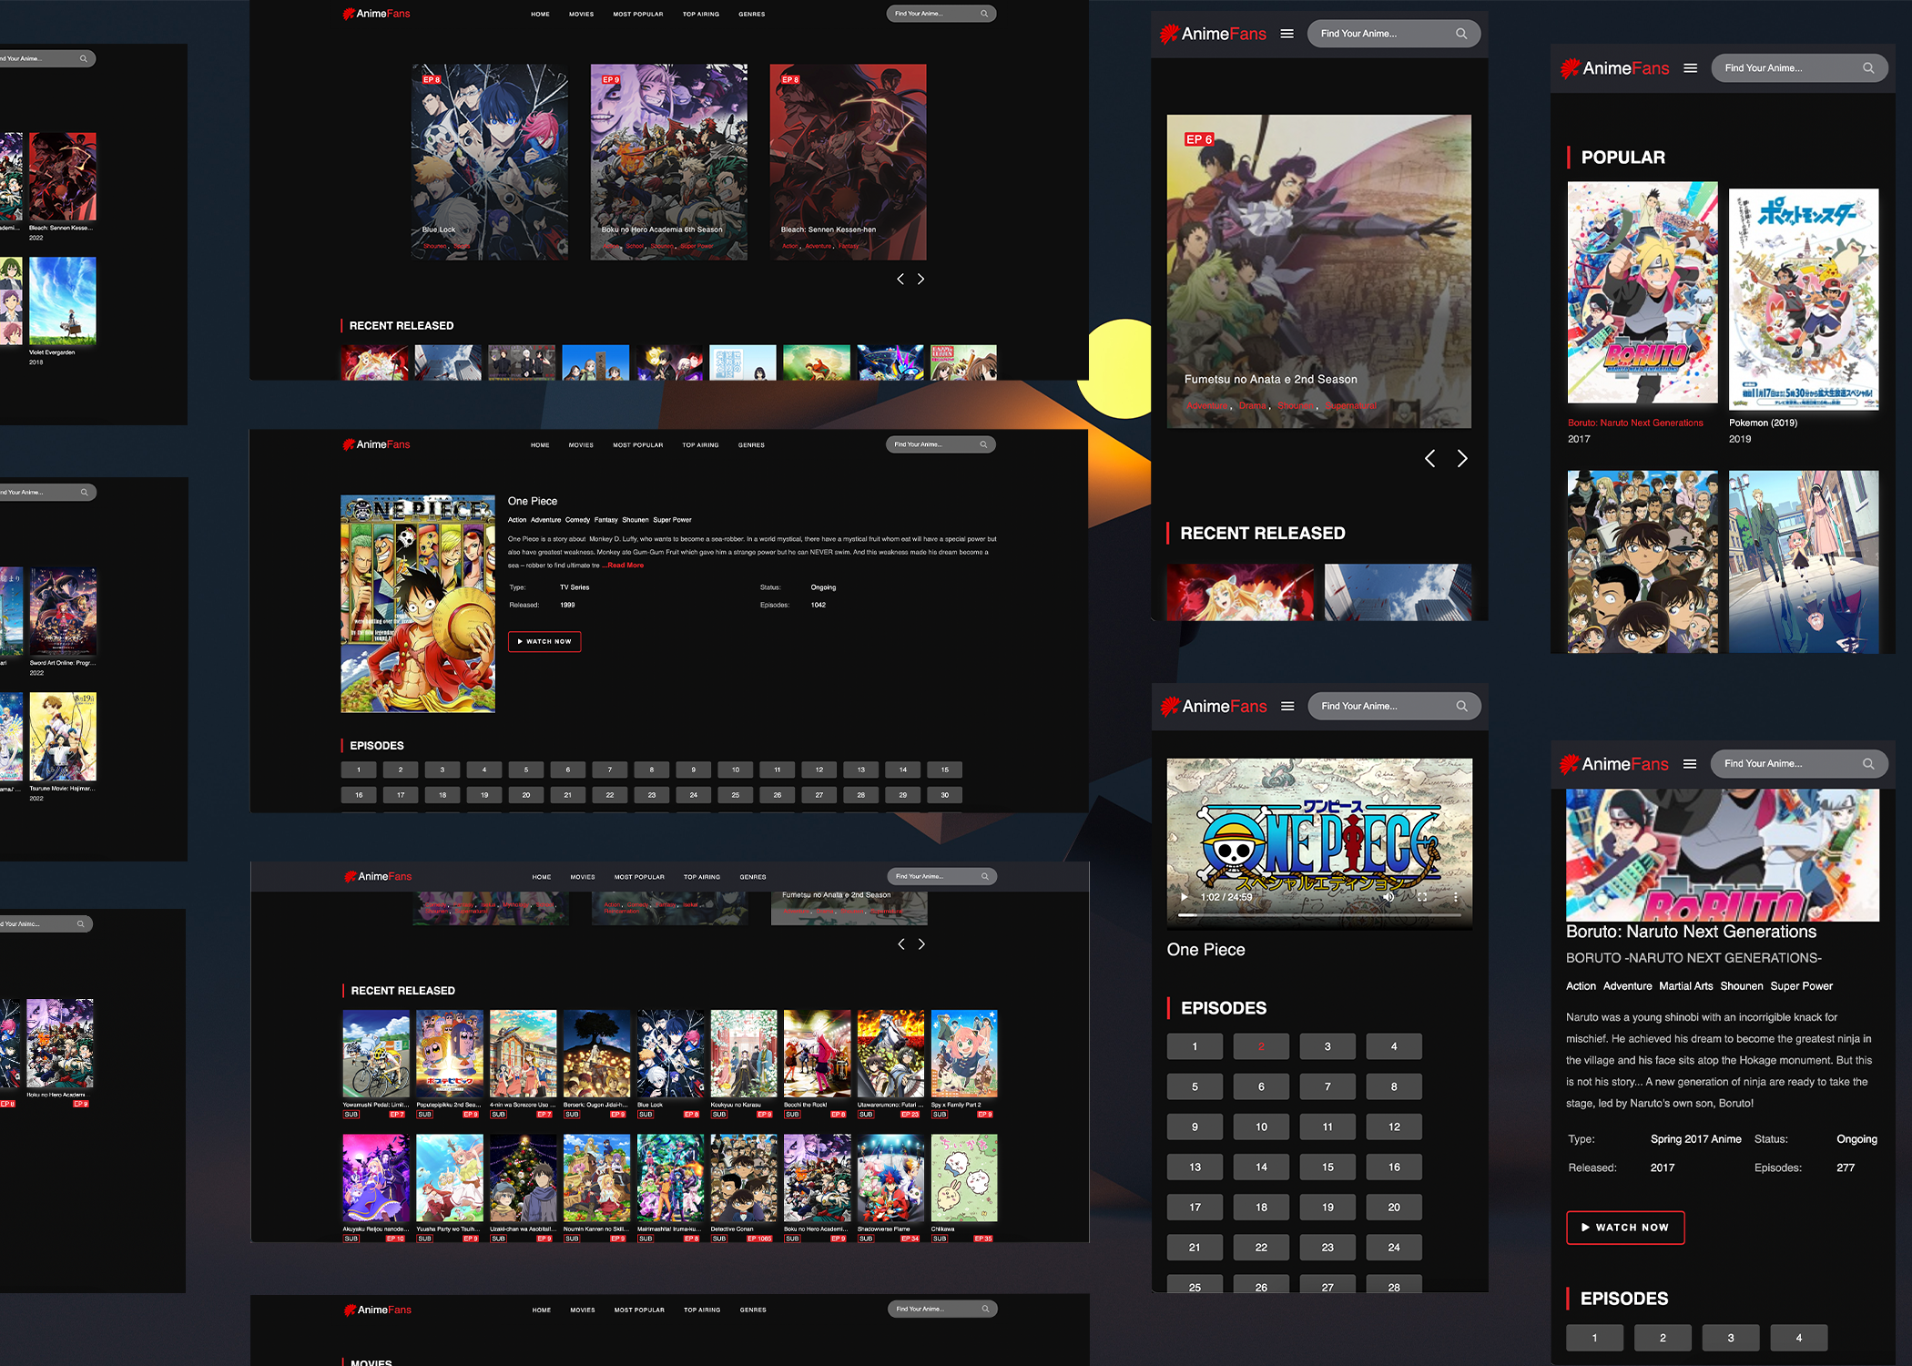The height and width of the screenshot is (1366, 1912).
Task: Open Spy x Family Part 2 thumbnail in grid
Action: click(964, 1054)
